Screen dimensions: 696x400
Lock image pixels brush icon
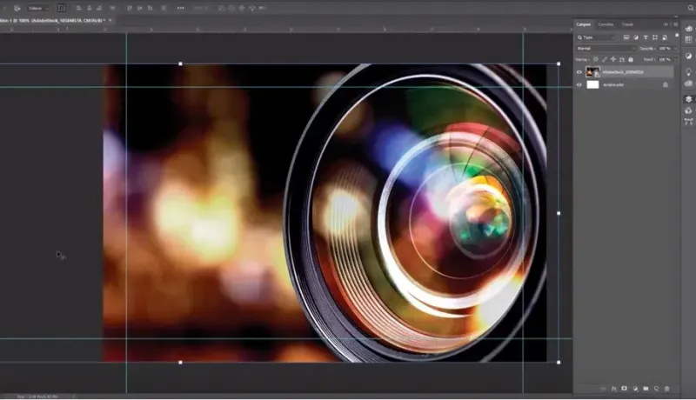coord(605,59)
